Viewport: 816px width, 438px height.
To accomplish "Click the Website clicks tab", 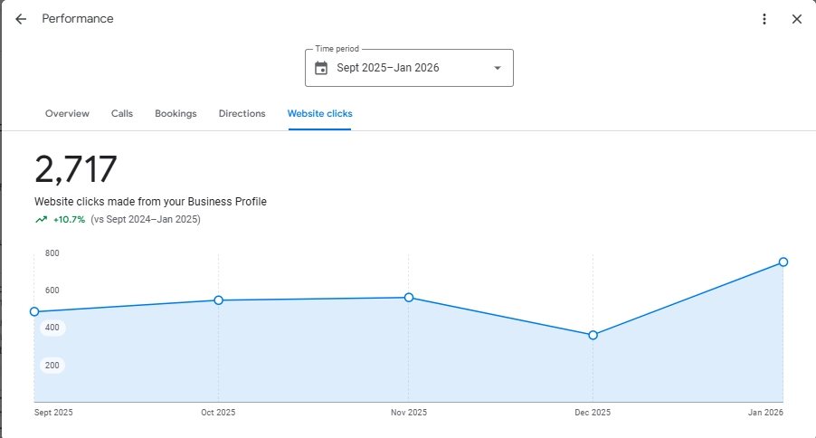I will (319, 113).
